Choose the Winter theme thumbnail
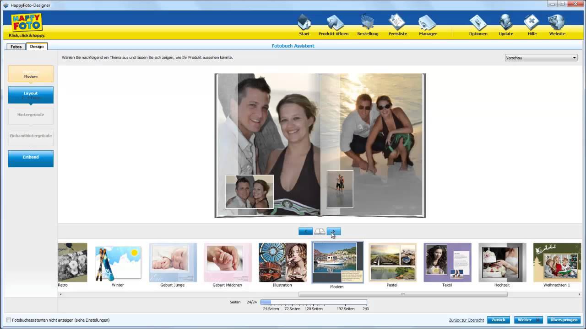The height and width of the screenshot is (329, 586). coord(118,262)
